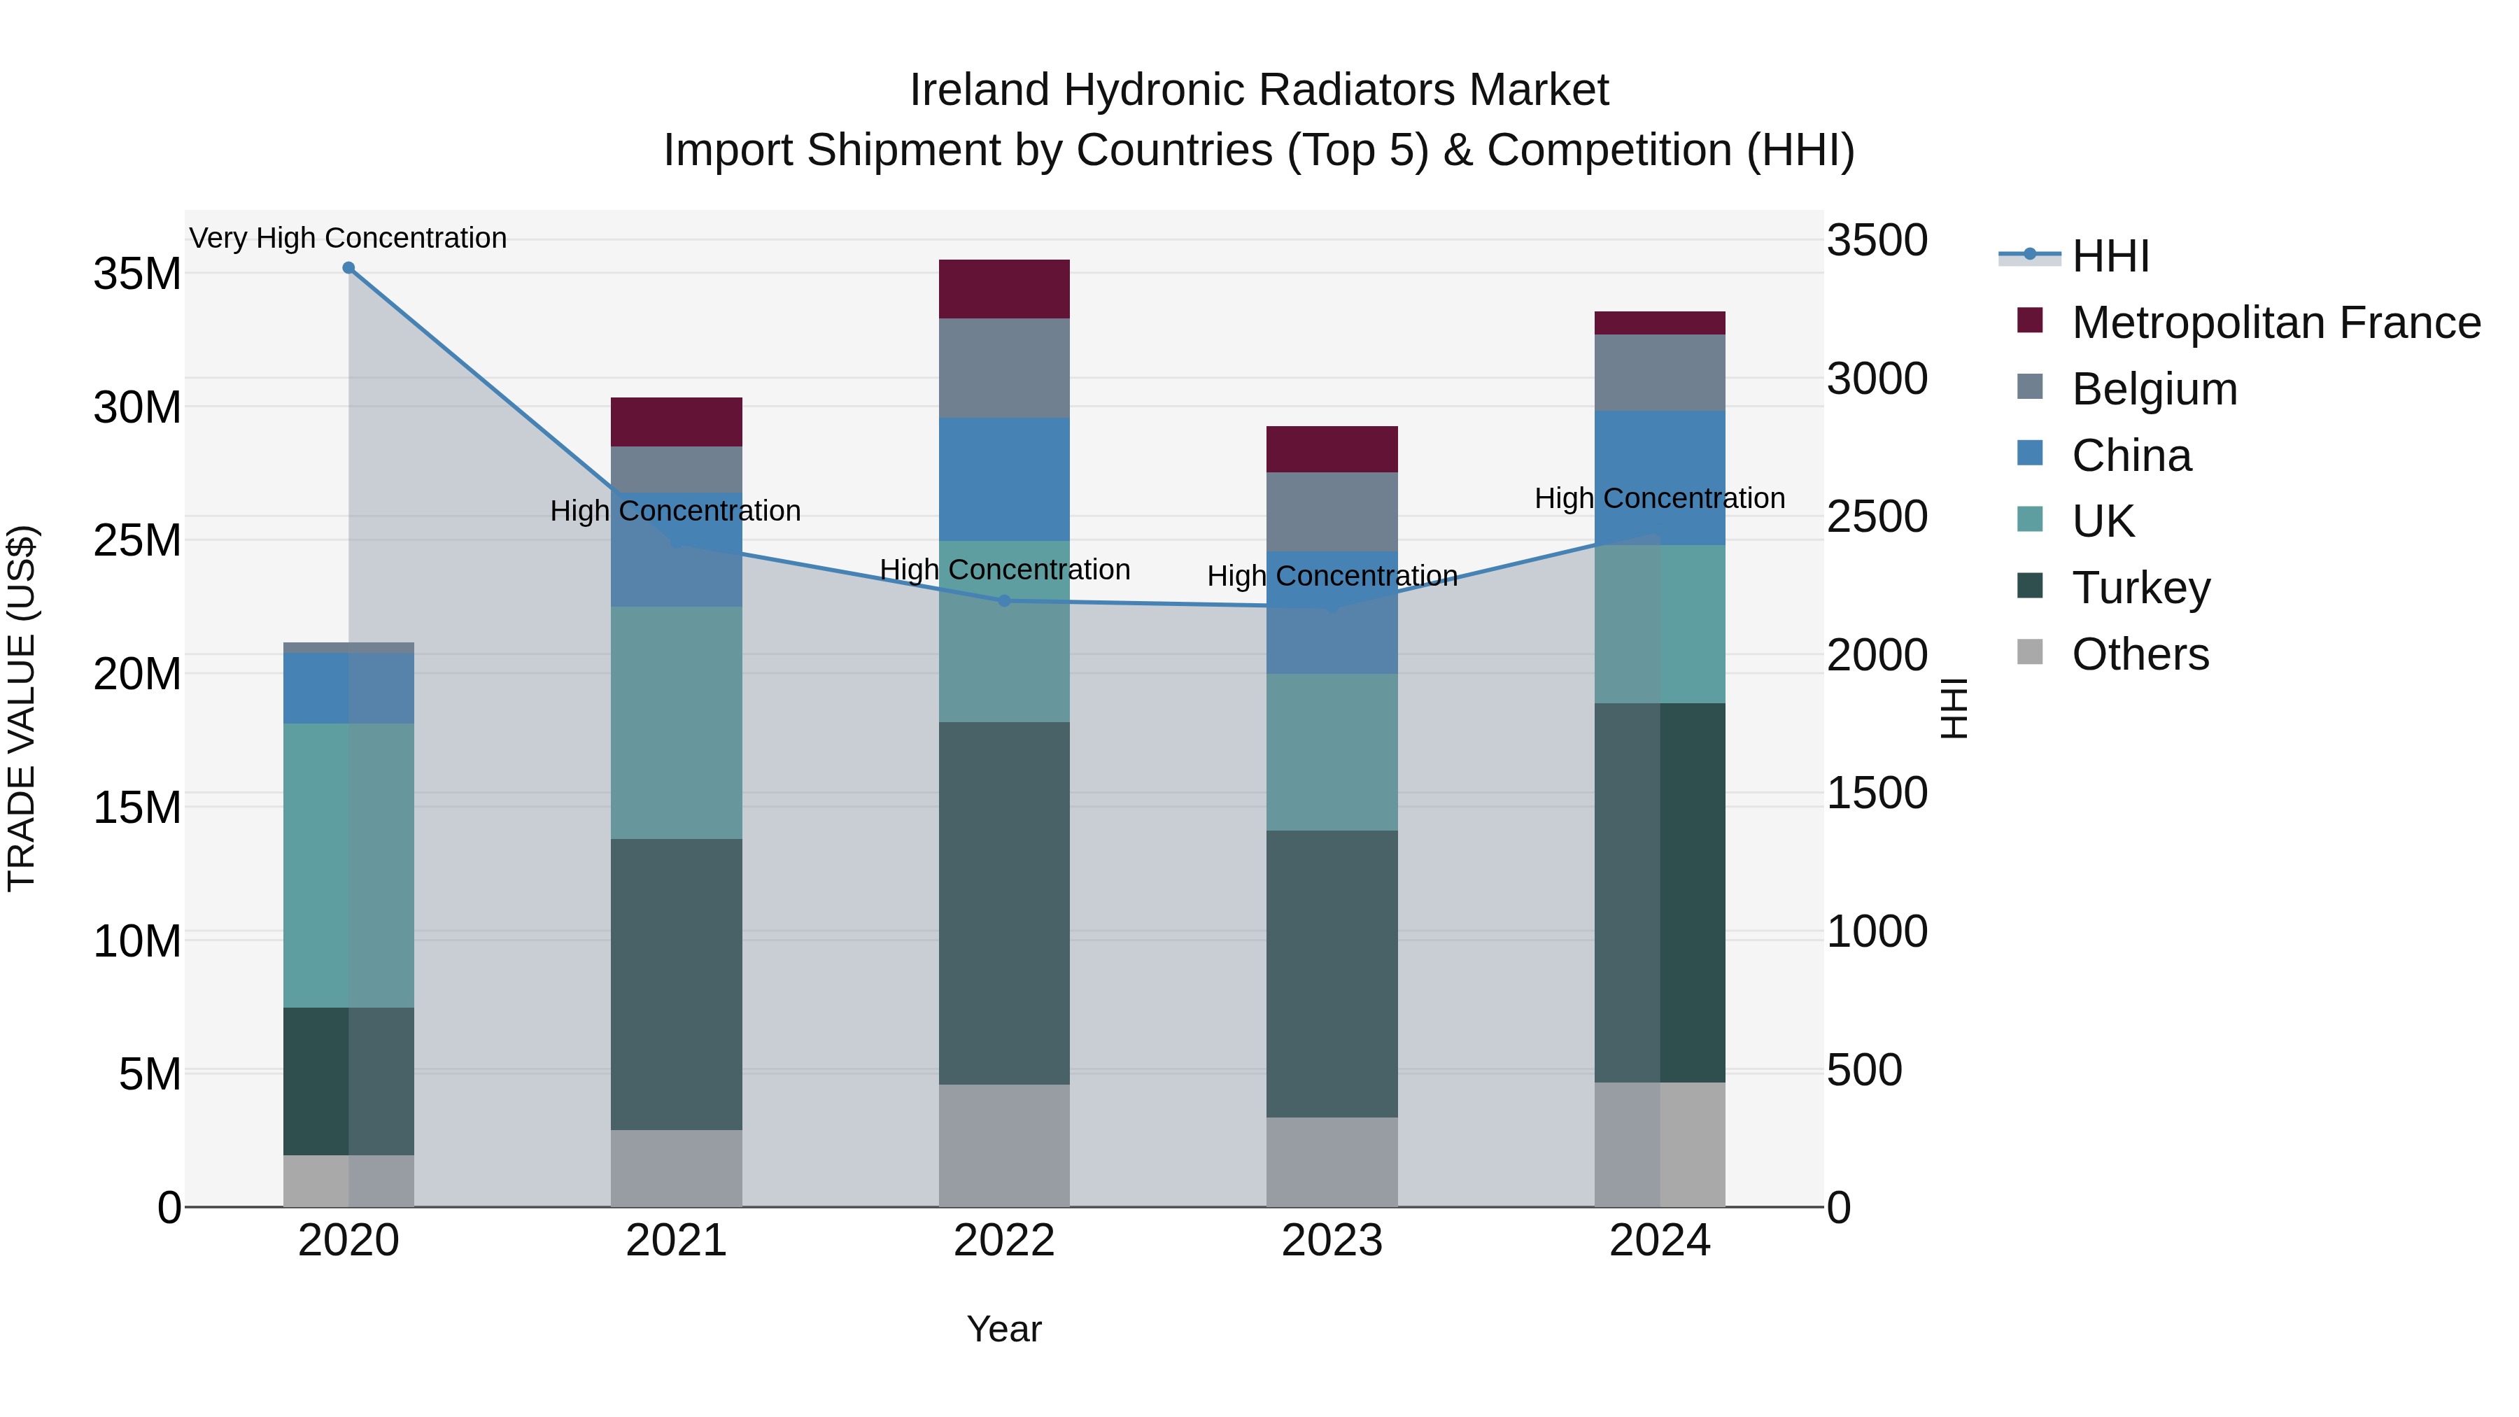The width and height of the screenshot is (2519, 1417).
Task: Click the Turkey segment in 2024 bar
Action: [x=1660, y=893]
